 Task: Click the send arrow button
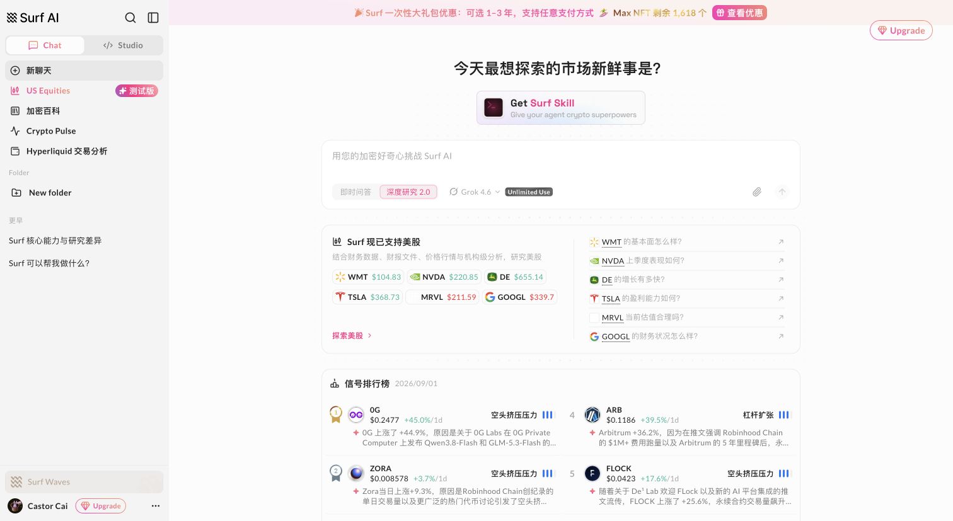tap(782, 192)
